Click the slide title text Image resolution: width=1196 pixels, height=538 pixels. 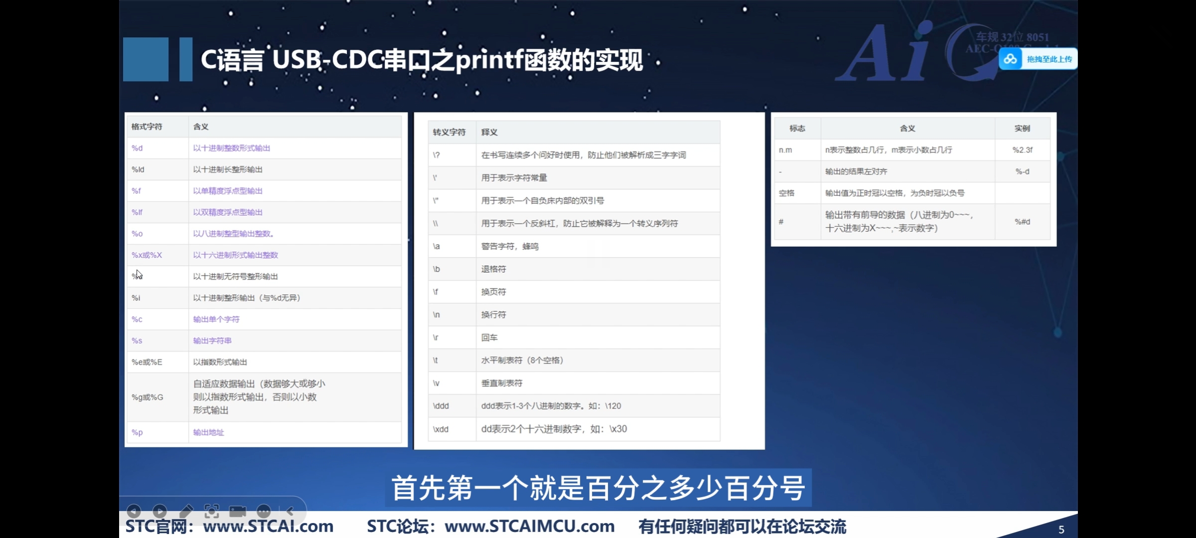(422, 60)
